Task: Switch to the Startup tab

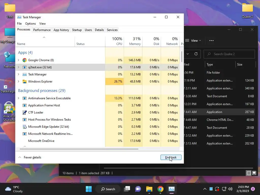Action: [x=77, y=30]
